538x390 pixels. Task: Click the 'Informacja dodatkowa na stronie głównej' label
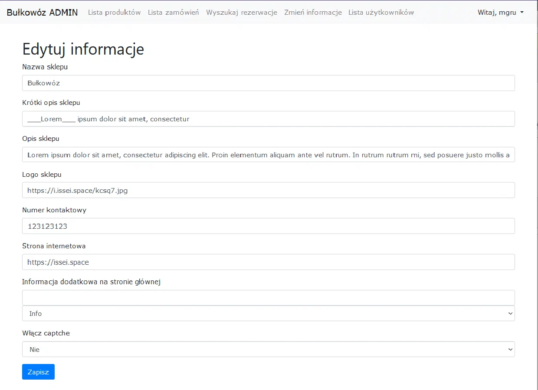click(x=92, y=282)
